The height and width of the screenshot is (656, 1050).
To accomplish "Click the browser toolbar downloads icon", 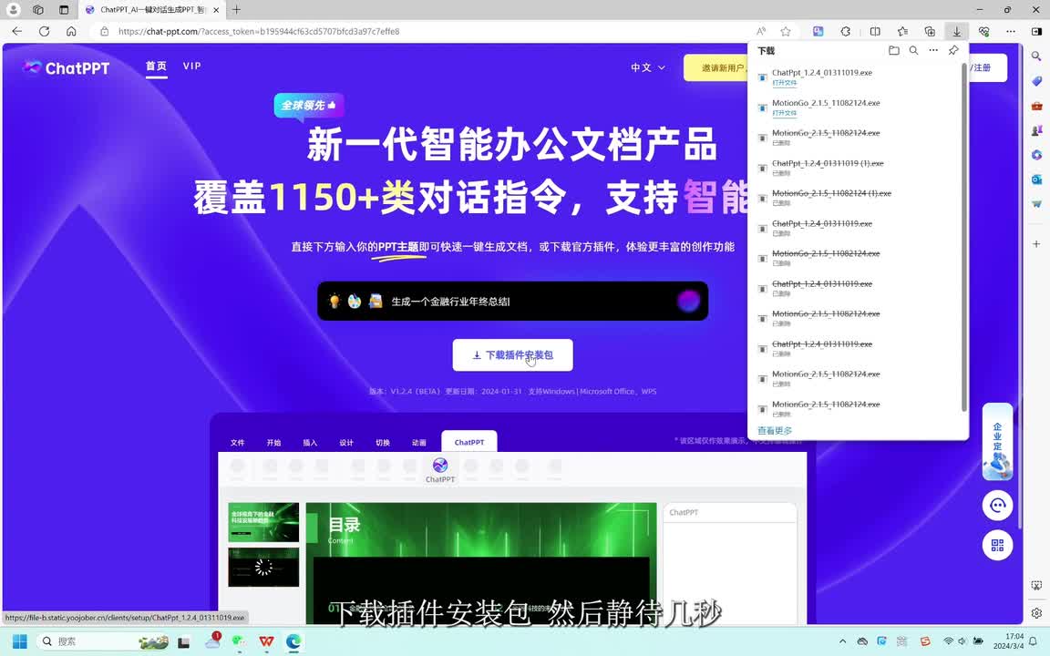I will click(956, 31).
